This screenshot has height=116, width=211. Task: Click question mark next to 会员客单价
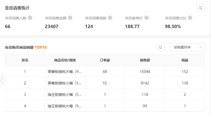[146, 18]
